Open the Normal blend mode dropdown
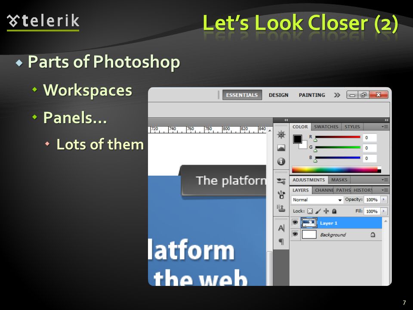The image size is (413, 310). click(317, 200)
